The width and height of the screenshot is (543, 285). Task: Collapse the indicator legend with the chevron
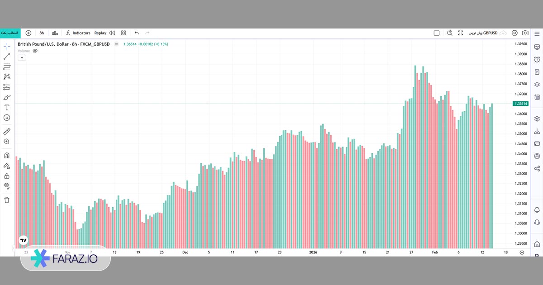pos(22,58)
